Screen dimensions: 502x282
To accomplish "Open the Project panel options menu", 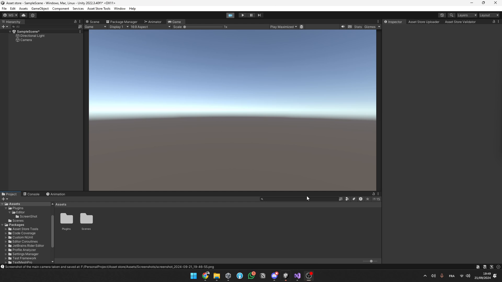I will (x=378, y=194).
